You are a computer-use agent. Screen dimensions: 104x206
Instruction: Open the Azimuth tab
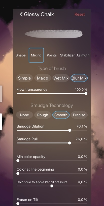pos(83,55)
